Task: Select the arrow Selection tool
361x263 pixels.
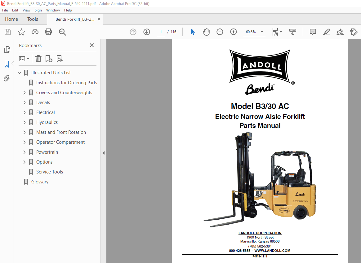Action: (x=193, y=32)
